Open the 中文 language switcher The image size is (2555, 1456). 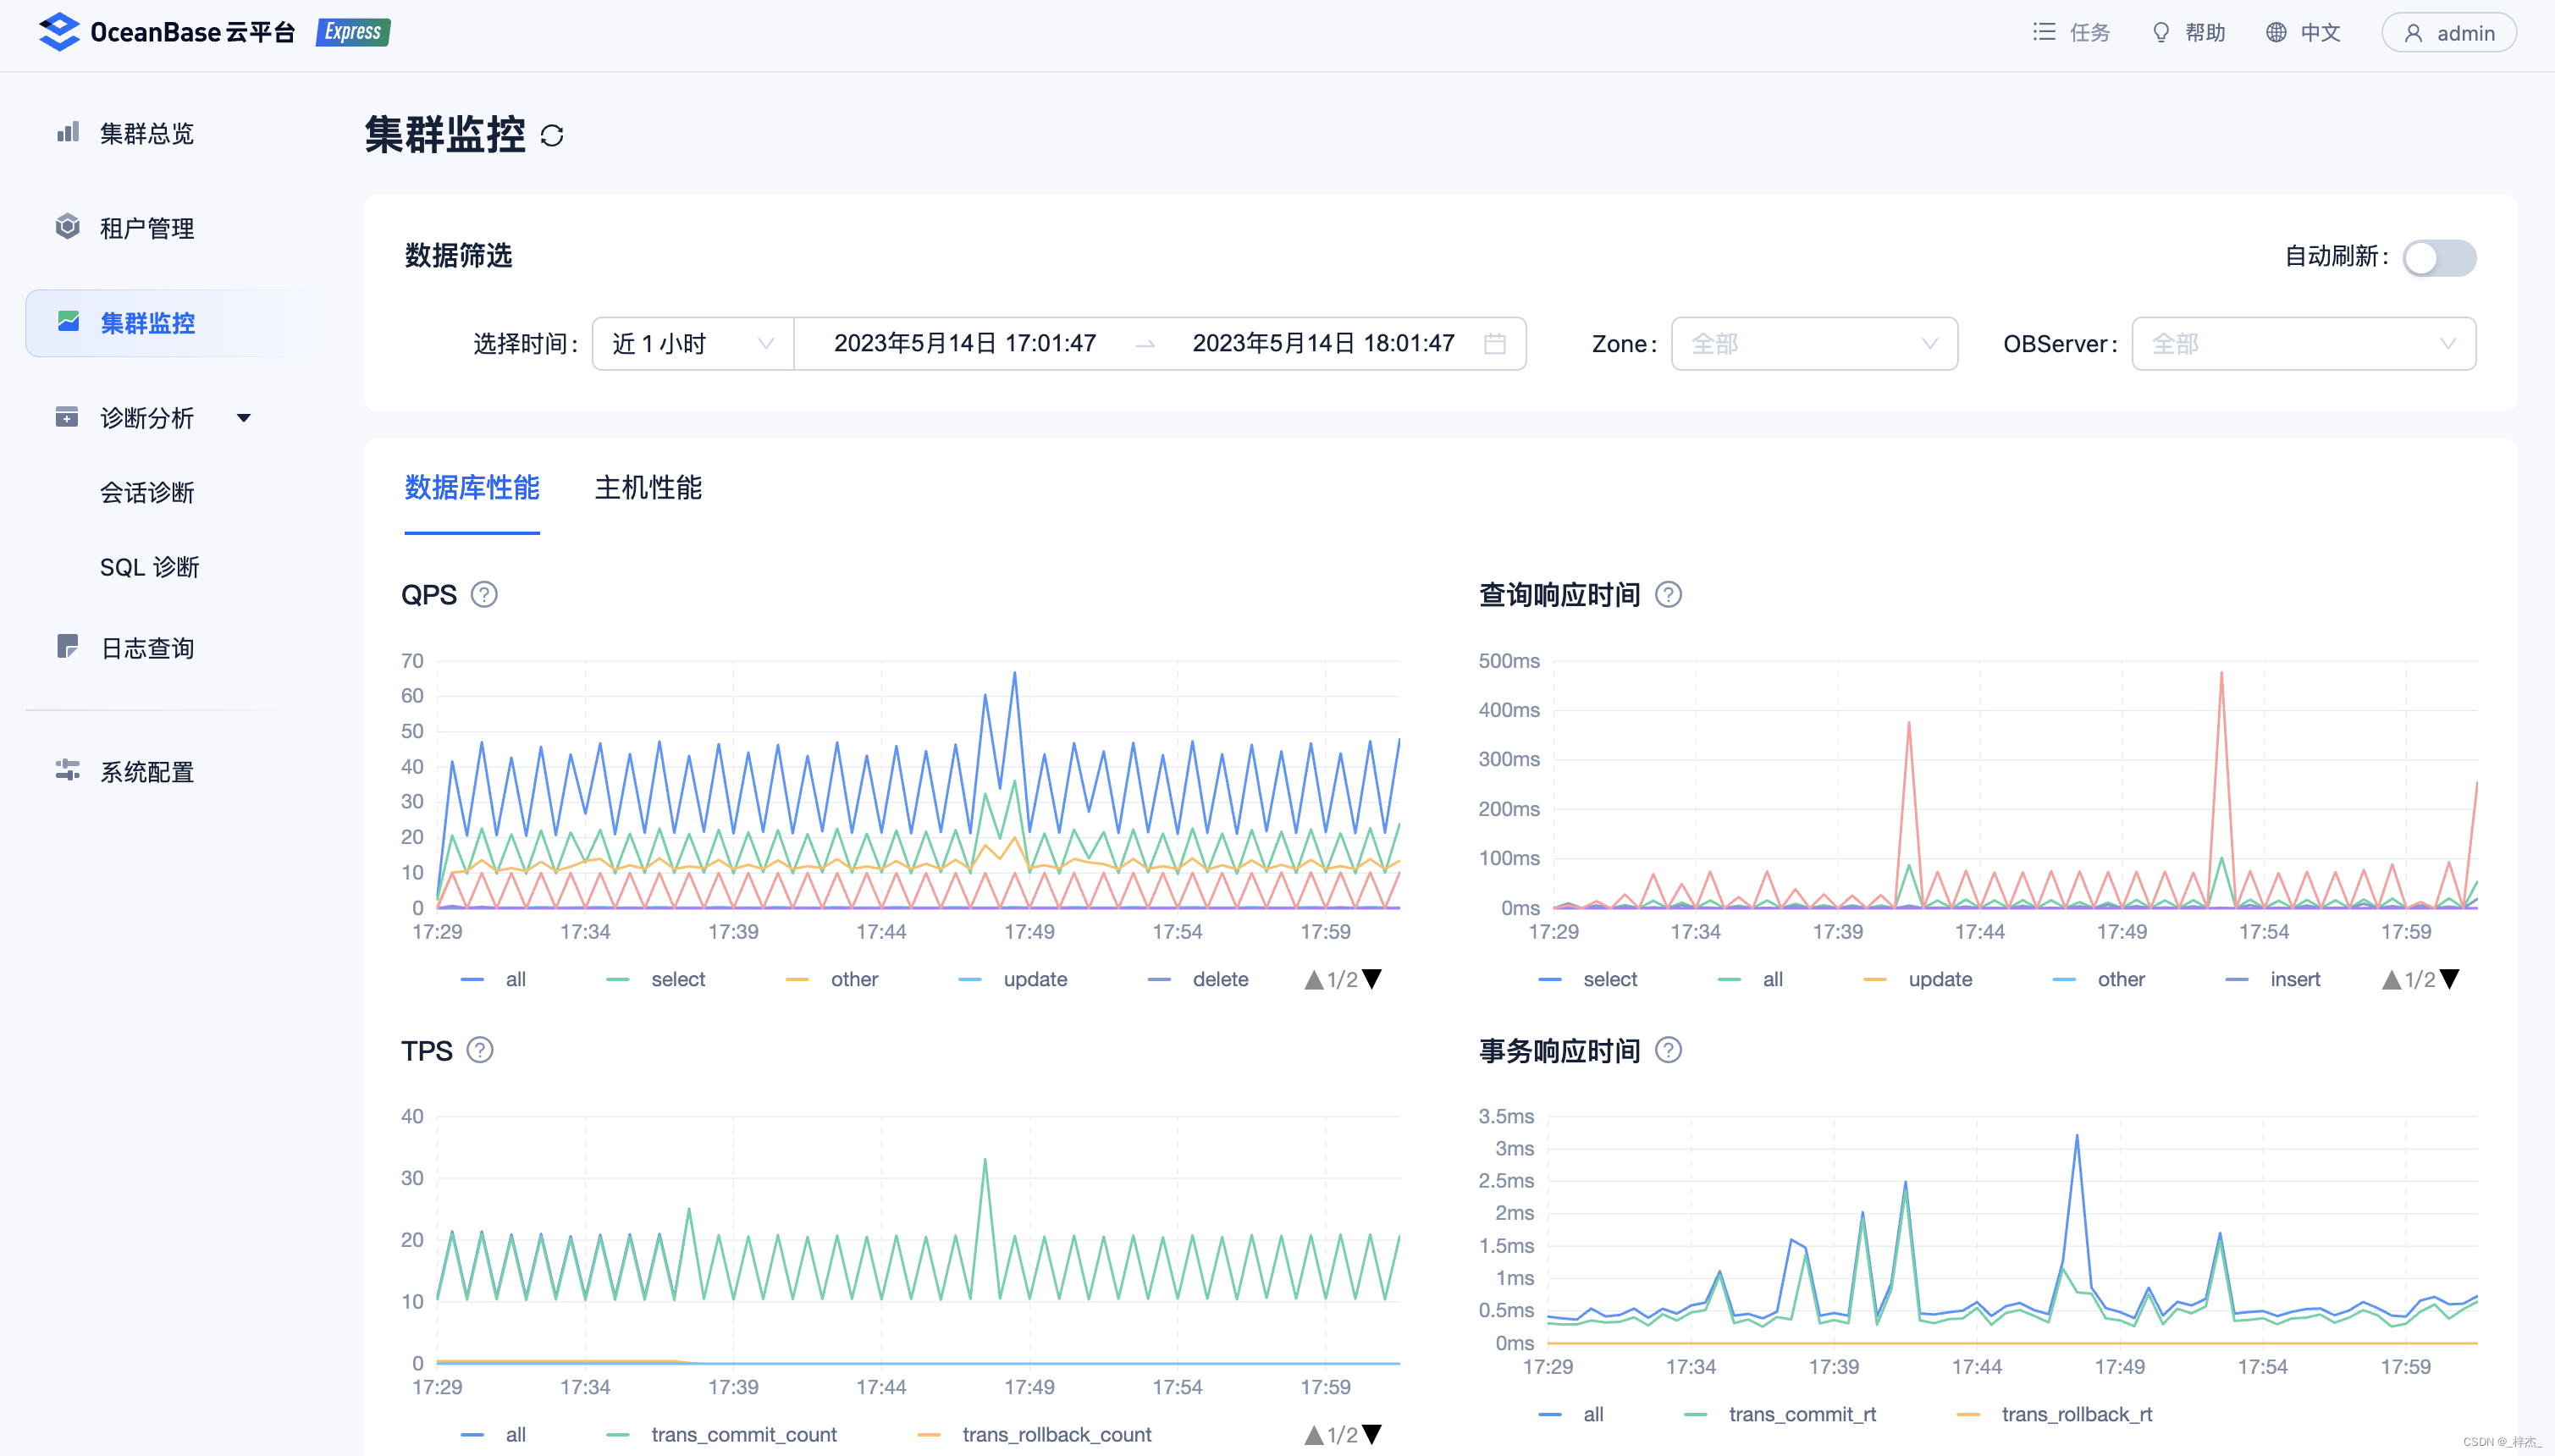[x=2303, y=33]
